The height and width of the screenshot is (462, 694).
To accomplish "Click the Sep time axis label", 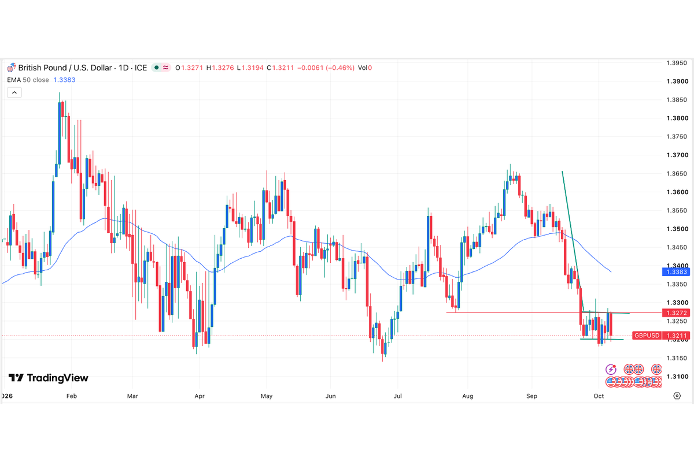I will [x=531, y=396].
